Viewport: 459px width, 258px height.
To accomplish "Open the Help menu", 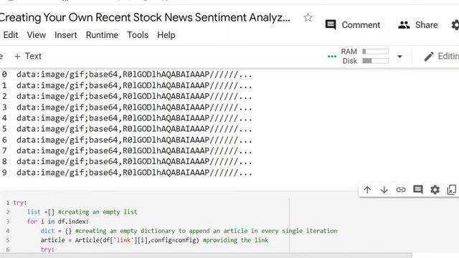I will [x=166, y=35].
